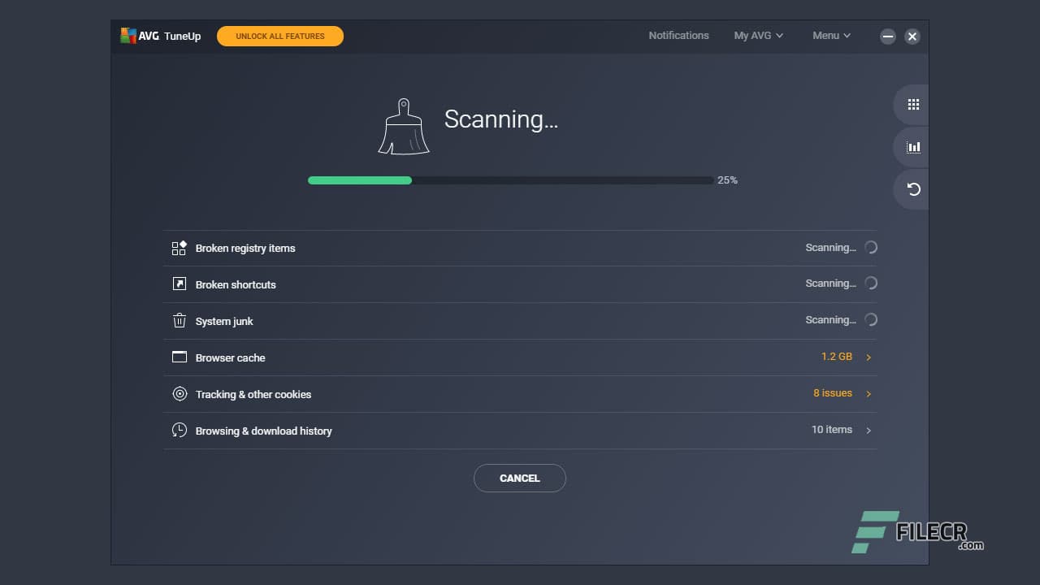The width and height of the screenshot is (1040, 585).
Task: Click the Browser cache icon
Action: tap(179, 357)
